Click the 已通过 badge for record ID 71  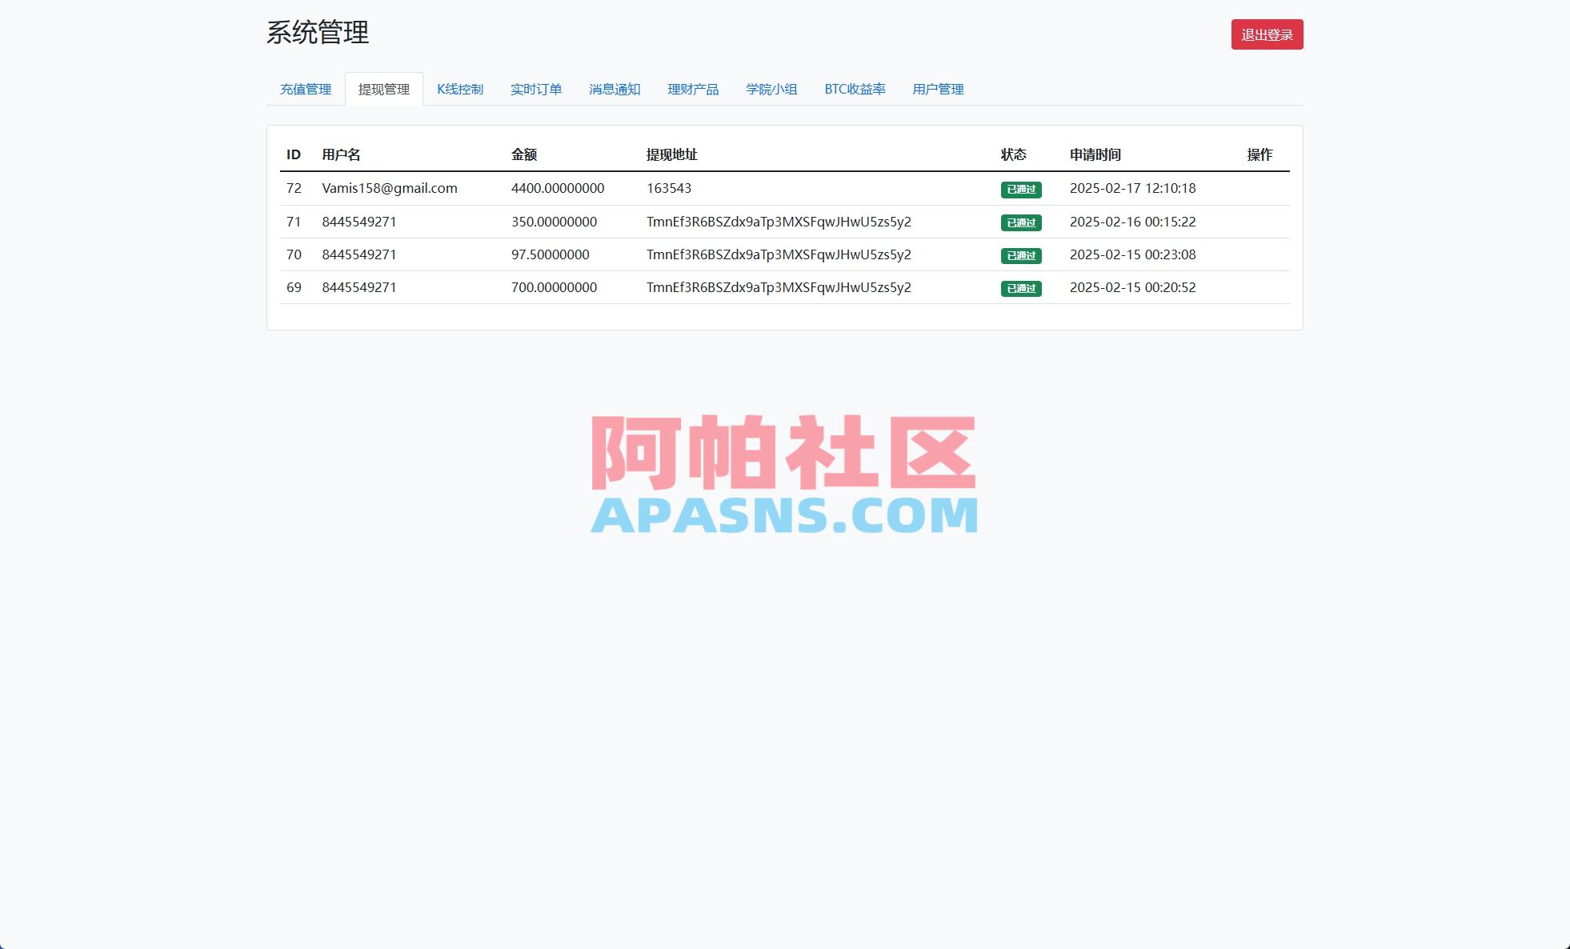1022,222
